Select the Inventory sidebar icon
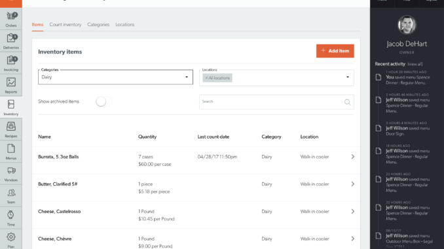The width and height of the screenshot is (444, 249). [11, 105]
